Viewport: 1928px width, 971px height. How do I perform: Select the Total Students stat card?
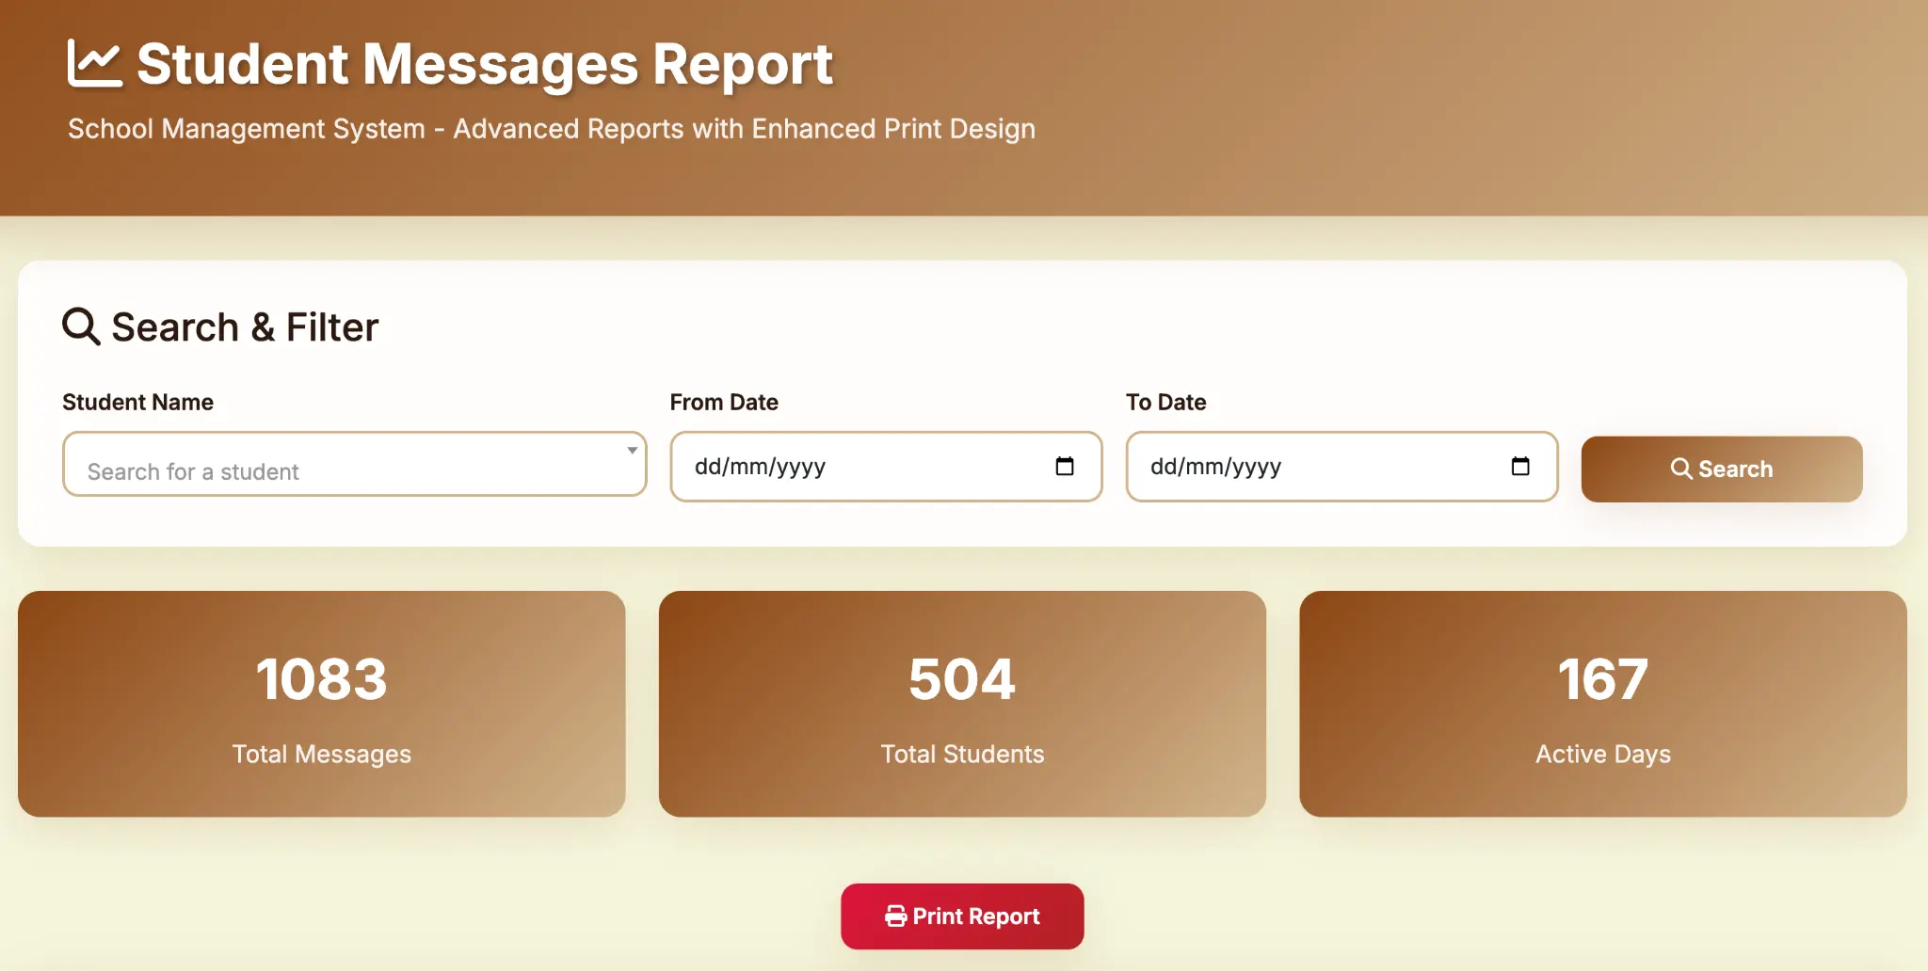[x=962, y=704]
